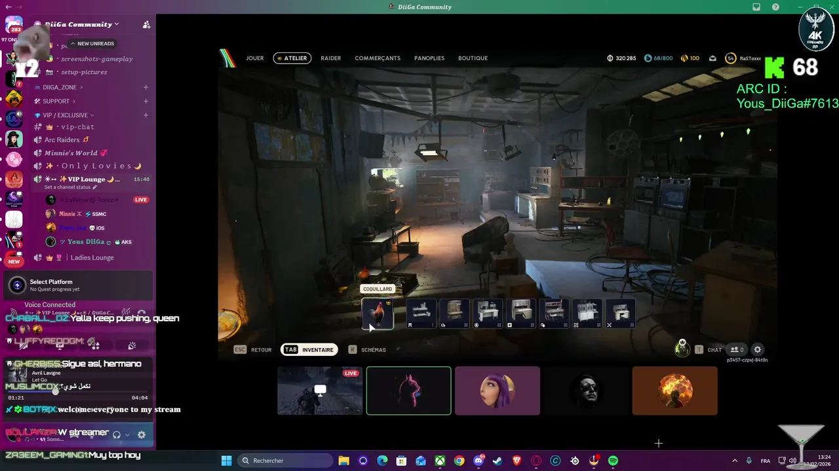839x471 pixels.
Task: Join the Arc Raiders voice channel
Action: pos(62,140)
